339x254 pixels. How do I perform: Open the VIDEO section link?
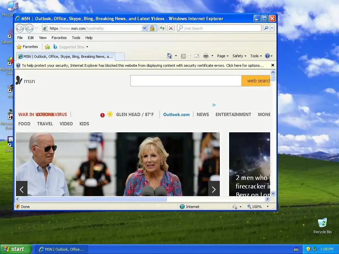66,124
